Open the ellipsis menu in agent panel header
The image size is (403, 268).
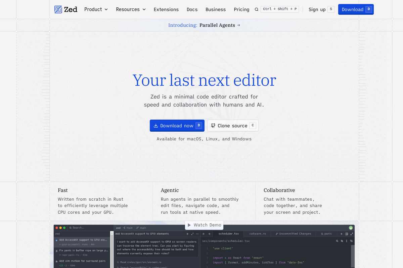[x=197, y=234]
